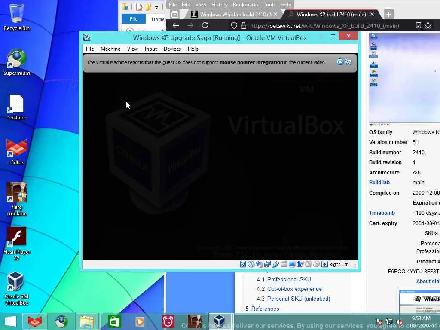This screenshot has height=330, width=440.
Task: Click the muted volume icon in system tray
Action: 399,322
